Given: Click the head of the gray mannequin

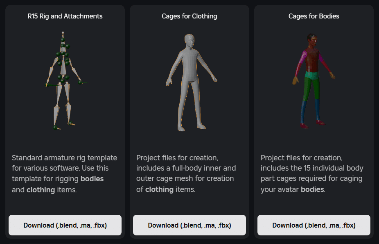Looking at the screenshot, I should (189, 41).
